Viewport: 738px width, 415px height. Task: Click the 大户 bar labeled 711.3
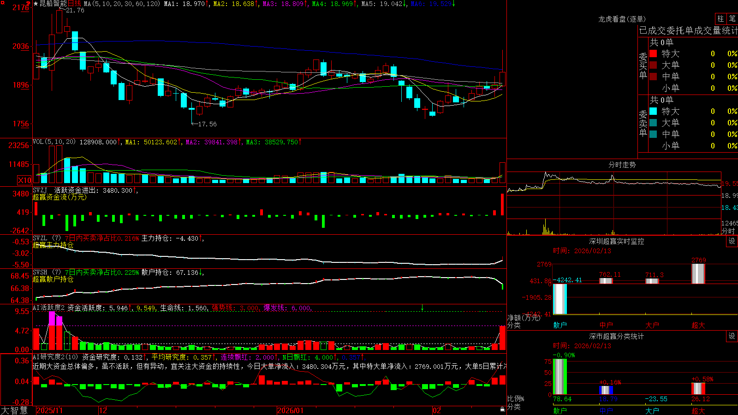(652, 281)
